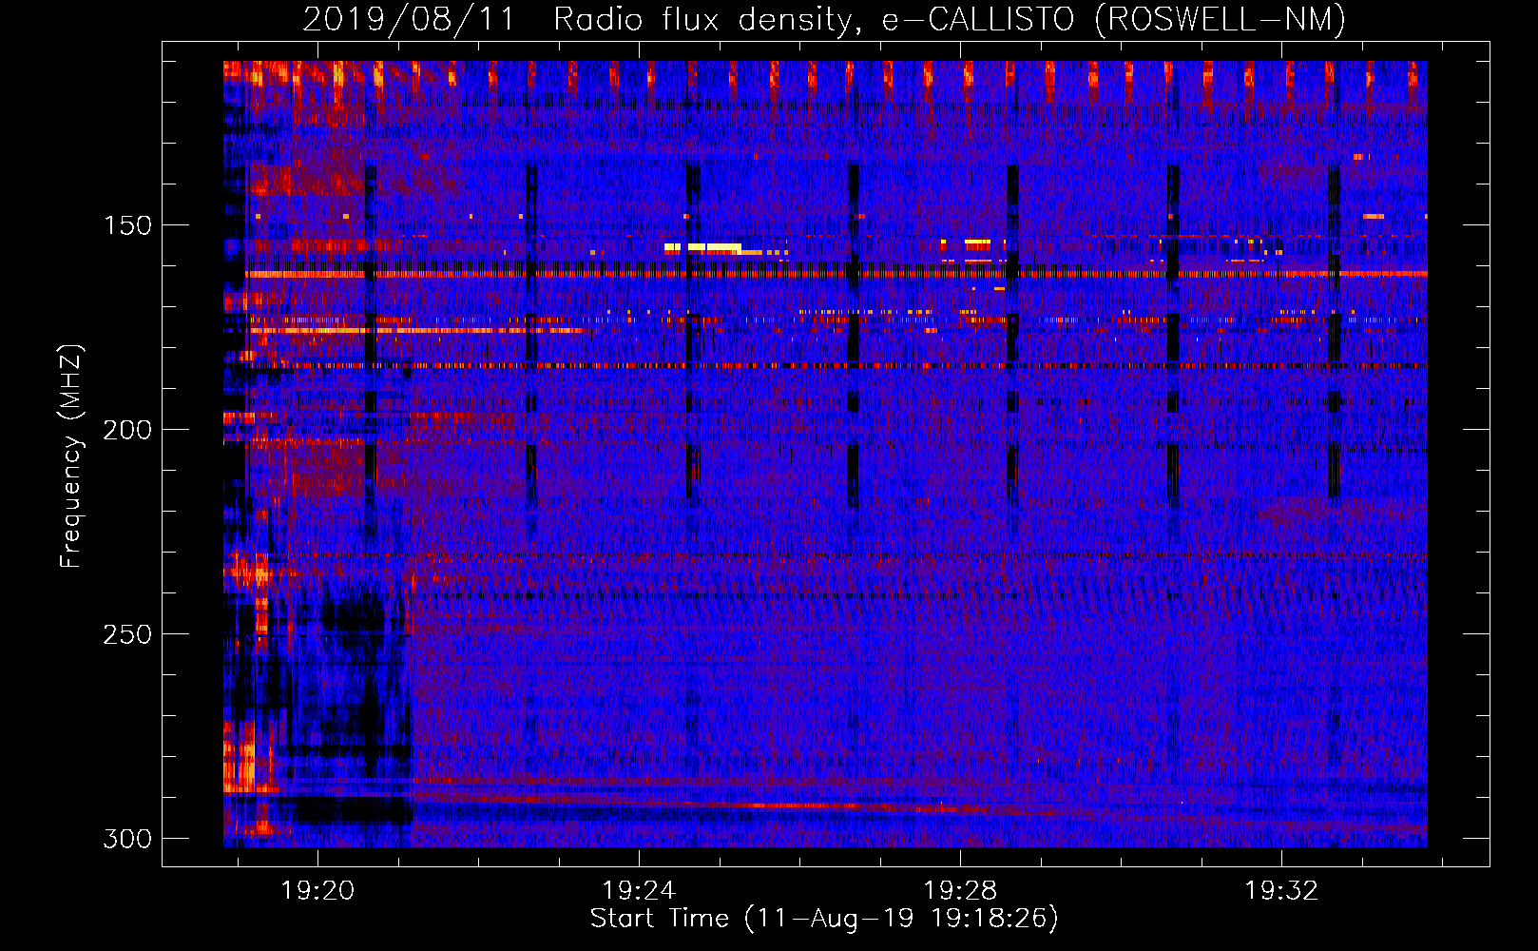Click the bright yellow burst near 155 MHz

point(703,247)
